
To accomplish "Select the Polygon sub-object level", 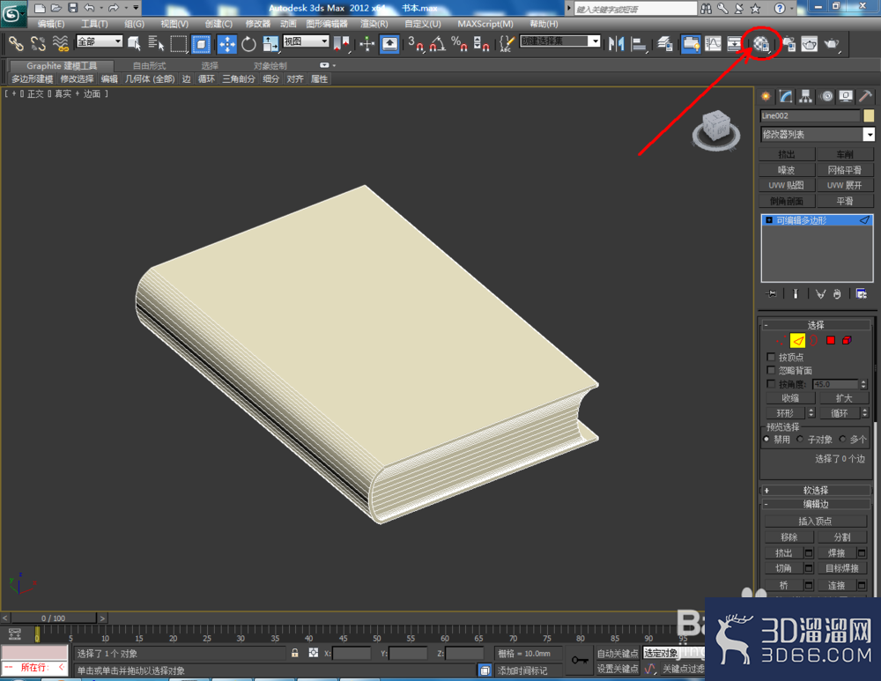I will pos(831,340).
